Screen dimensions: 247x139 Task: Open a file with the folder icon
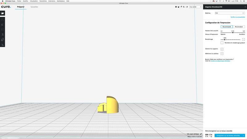(x=2, y=13)
